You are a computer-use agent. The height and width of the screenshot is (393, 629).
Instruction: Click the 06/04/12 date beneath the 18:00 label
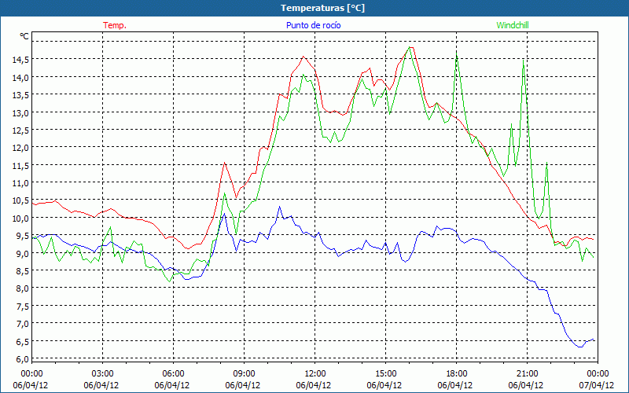point(455,385)
